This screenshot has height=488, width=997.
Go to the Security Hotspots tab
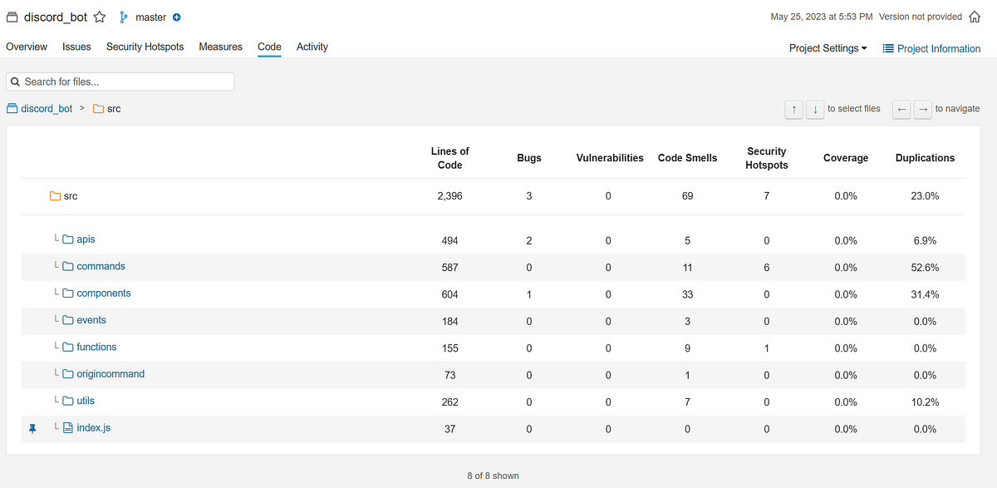tap(145, 47)
